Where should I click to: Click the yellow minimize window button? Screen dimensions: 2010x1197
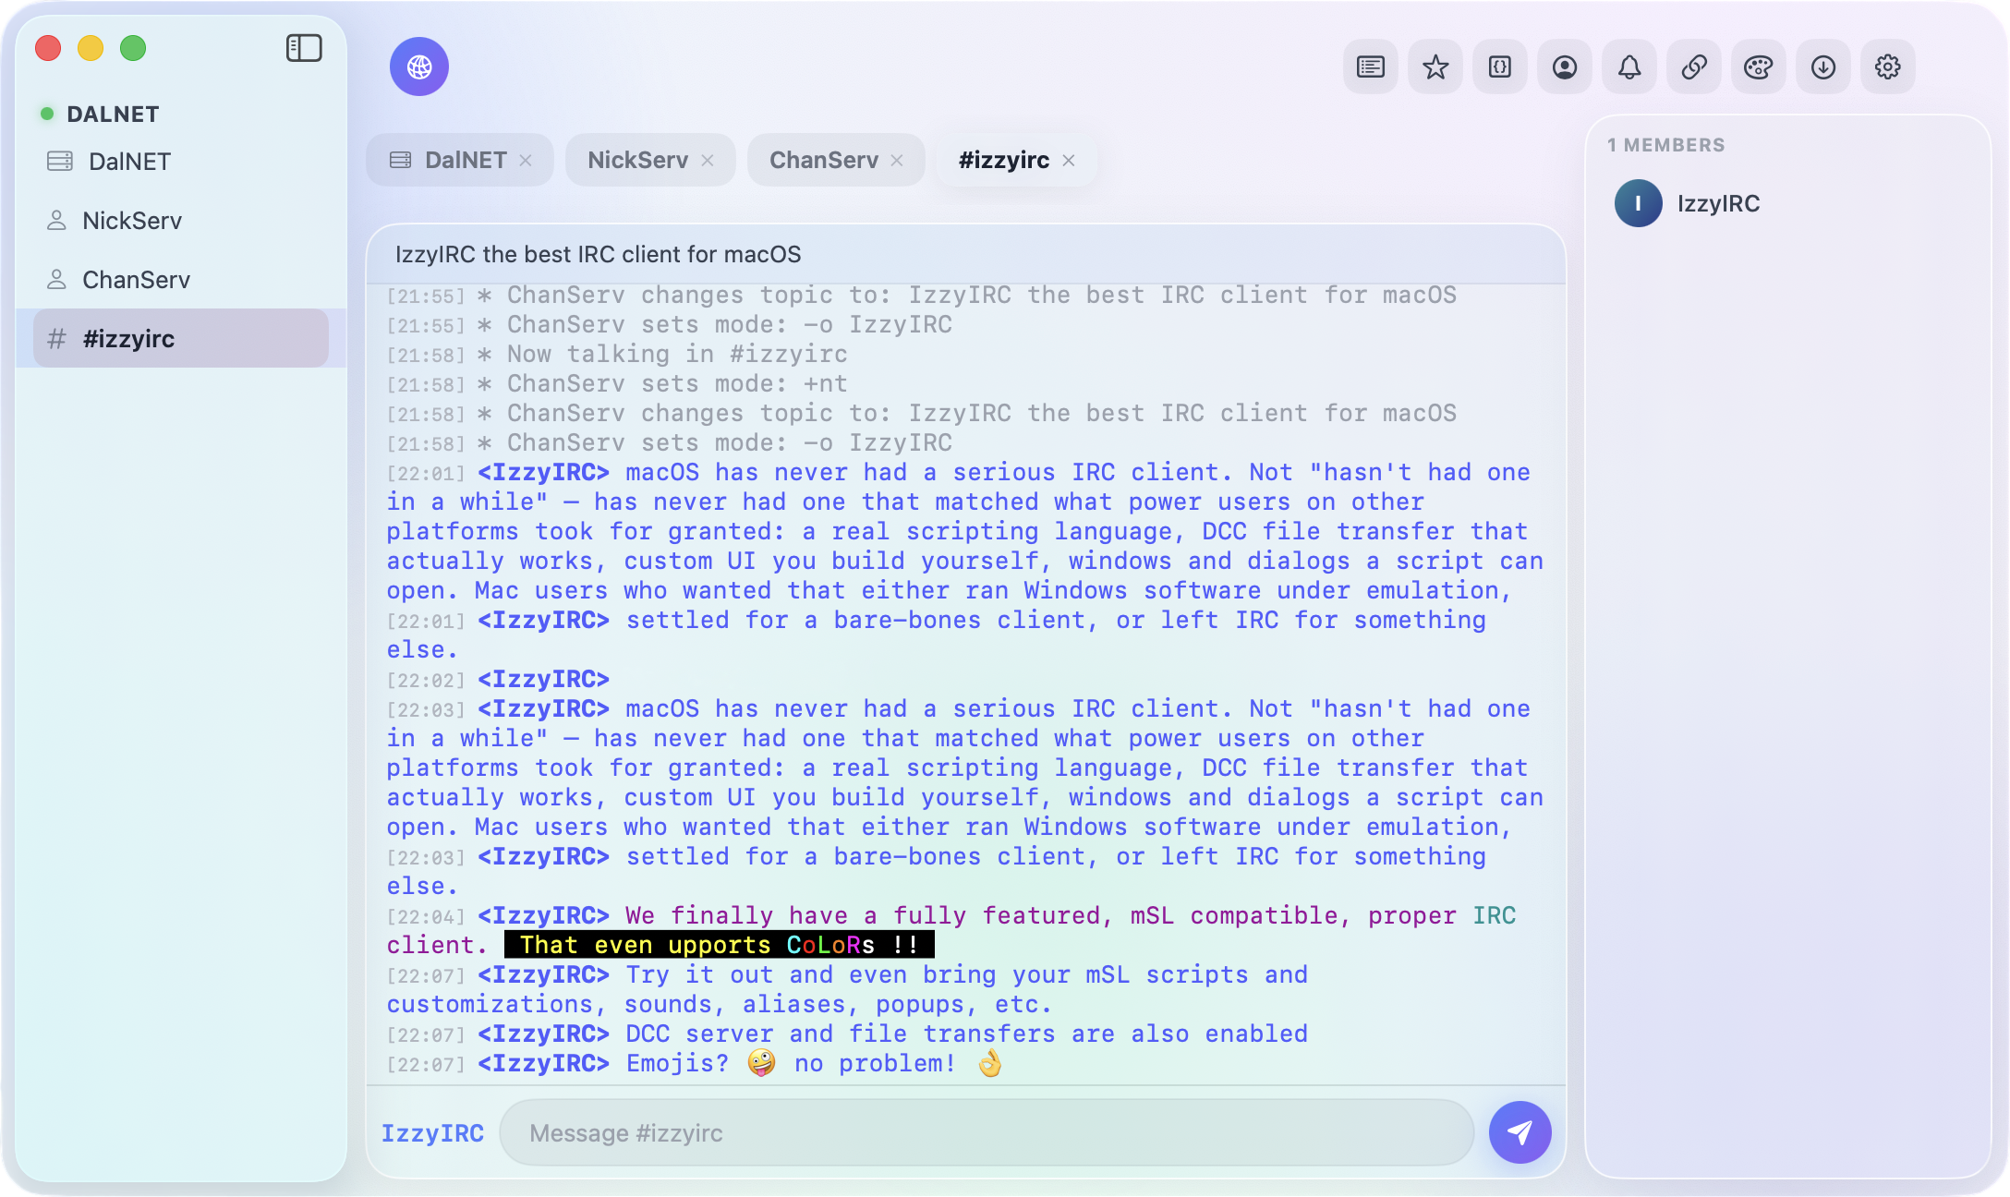click(x=91, y=48)
